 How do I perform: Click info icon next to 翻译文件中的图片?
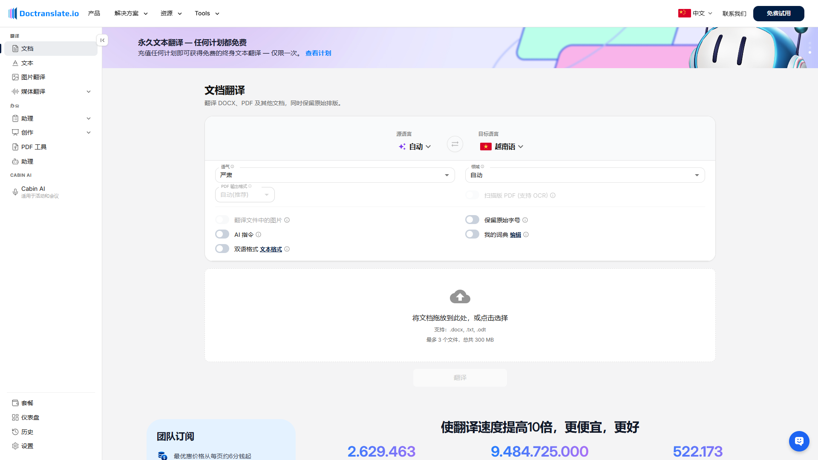click(x=287, y=220)
